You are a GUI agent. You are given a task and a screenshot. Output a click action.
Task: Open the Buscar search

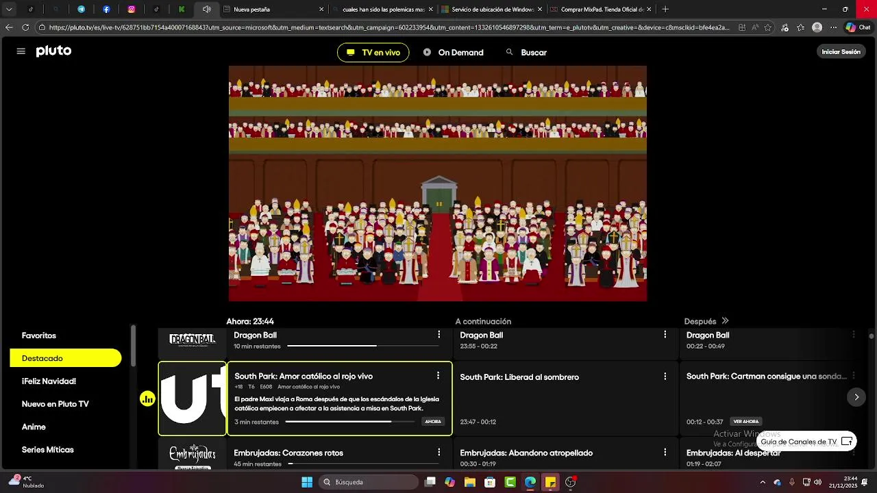[x=526, y=53]
